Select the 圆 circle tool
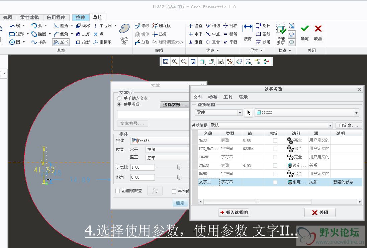 [x=15, y=42]
